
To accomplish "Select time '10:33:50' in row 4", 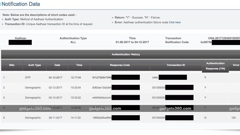I will click(x=76, y=108).
